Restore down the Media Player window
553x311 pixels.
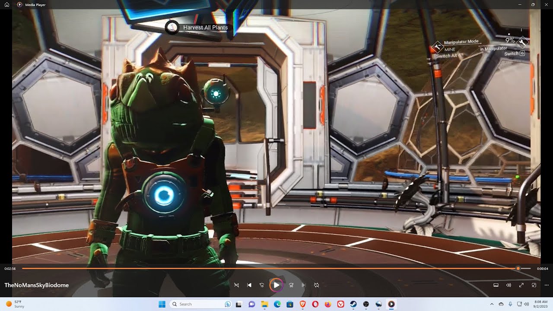533,4
